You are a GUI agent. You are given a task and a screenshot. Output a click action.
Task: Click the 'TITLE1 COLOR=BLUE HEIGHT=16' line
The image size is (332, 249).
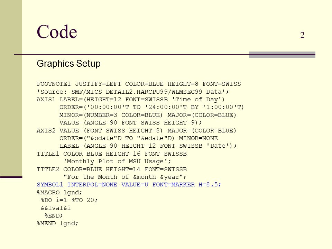[x=112, y=154]
